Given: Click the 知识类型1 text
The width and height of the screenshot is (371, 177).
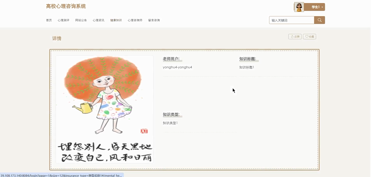Looking at the screenshot, I should point(170,123).
